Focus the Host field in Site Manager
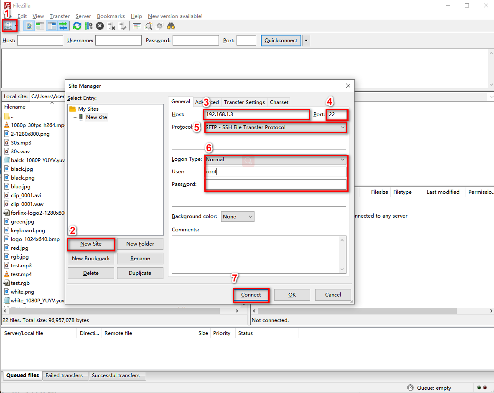 257,114
